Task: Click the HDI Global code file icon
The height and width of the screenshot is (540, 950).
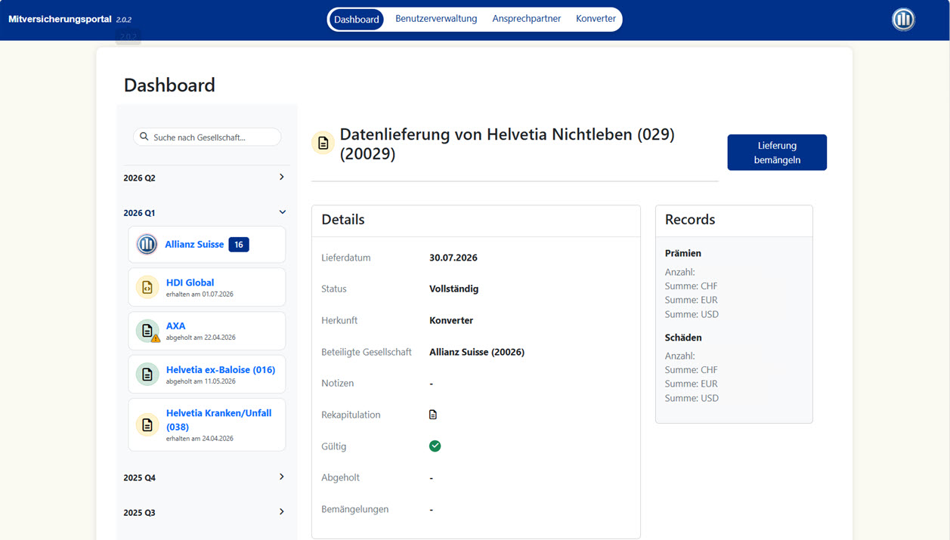Action: (x=147, y=288)
